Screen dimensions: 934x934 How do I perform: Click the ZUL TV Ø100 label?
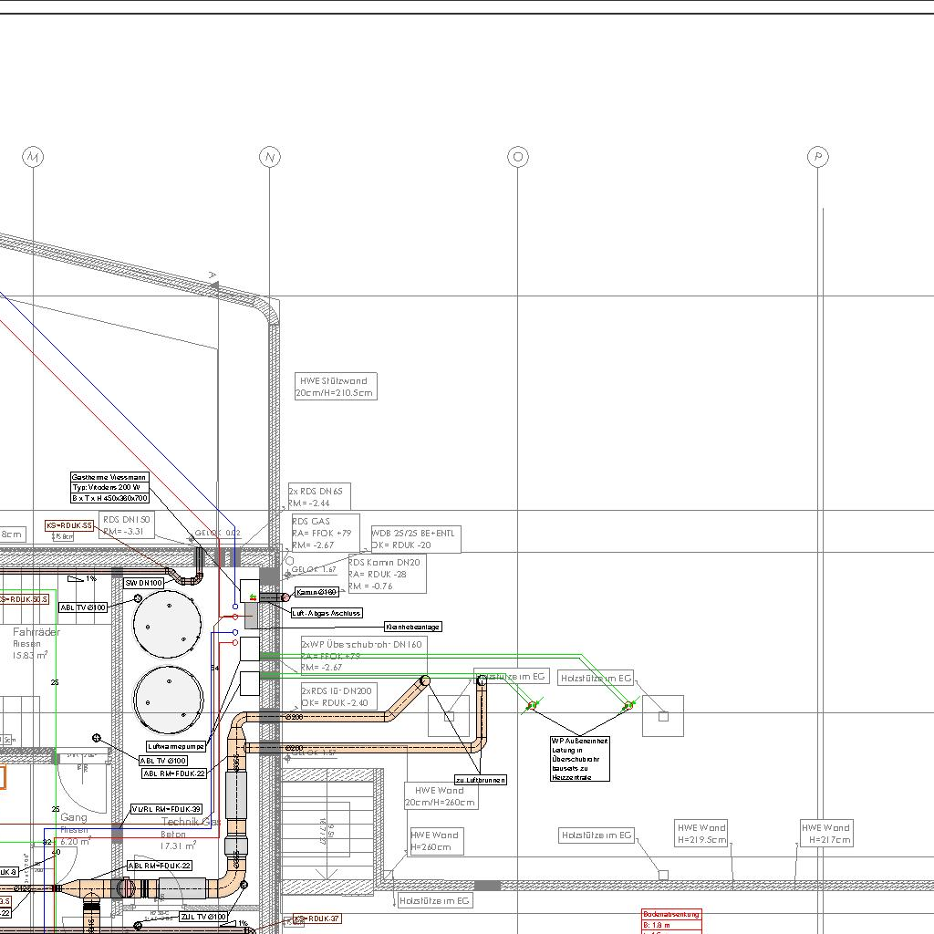point(202,917)
